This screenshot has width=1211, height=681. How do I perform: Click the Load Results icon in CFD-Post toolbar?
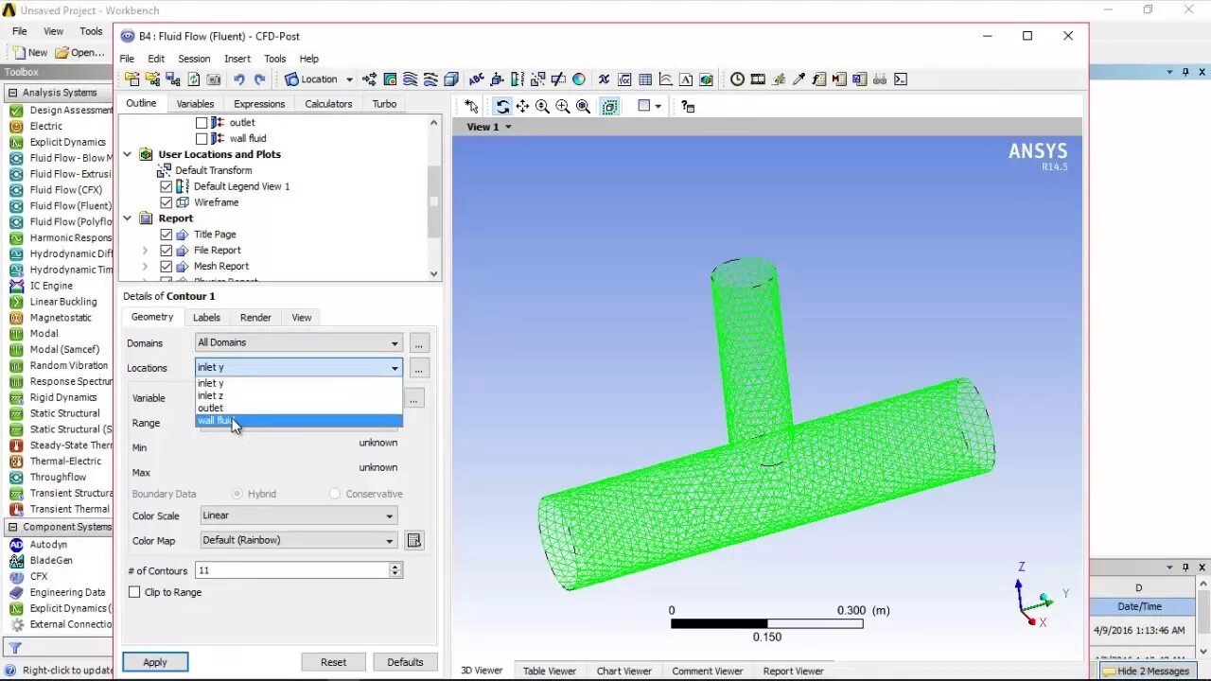coord(132,79)
